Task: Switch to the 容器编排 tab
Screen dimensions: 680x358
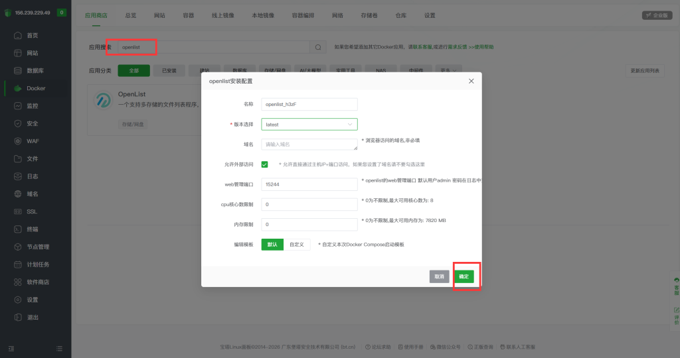Action: coord(303,15)
